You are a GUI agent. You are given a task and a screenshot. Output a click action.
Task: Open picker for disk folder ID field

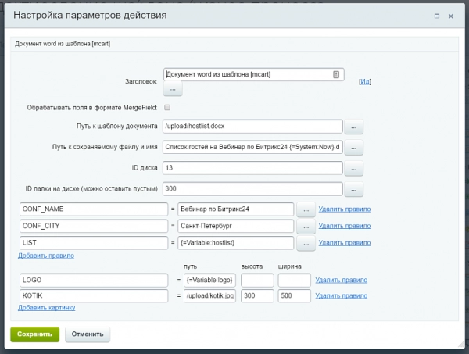pyautogui.click(x=354, y=190)
